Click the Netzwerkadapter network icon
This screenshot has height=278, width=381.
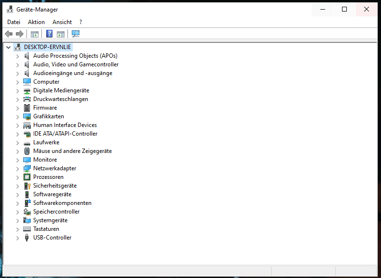[x=27, y=168]
